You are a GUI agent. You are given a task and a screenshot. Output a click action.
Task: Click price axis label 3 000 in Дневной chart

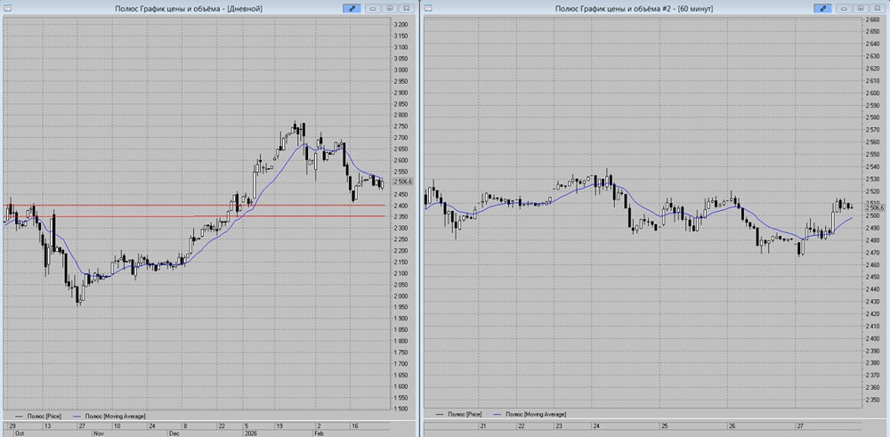pyautogui.click(x=401, y=69)
